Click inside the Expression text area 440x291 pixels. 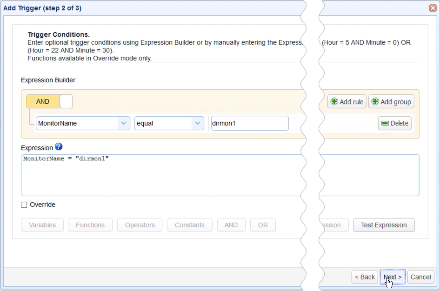pyautogui.click(x=140, y=174)
